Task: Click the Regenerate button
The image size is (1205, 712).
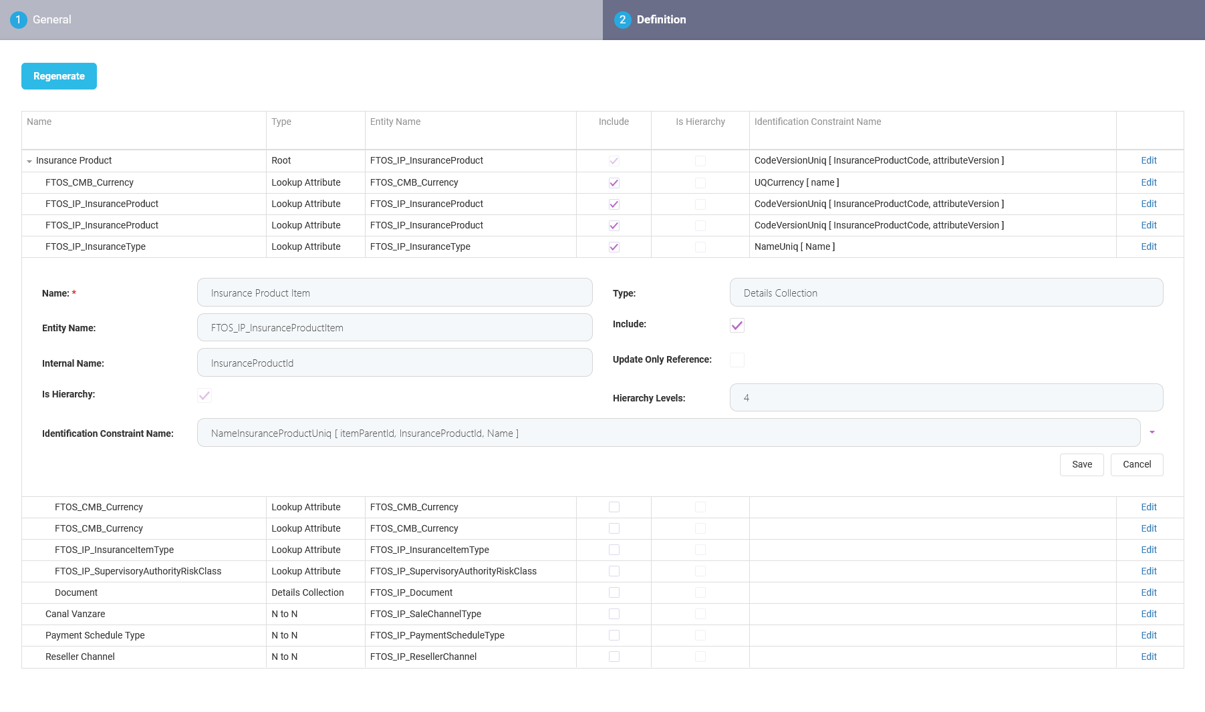Action: (59, 75)
